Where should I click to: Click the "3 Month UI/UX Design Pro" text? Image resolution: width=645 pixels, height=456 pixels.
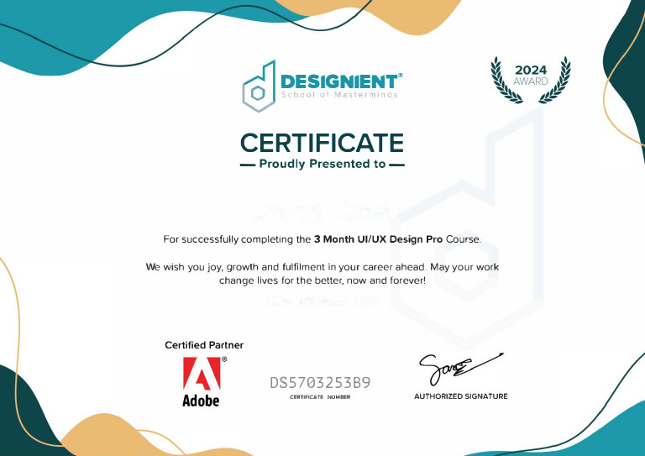pos(378,238)
